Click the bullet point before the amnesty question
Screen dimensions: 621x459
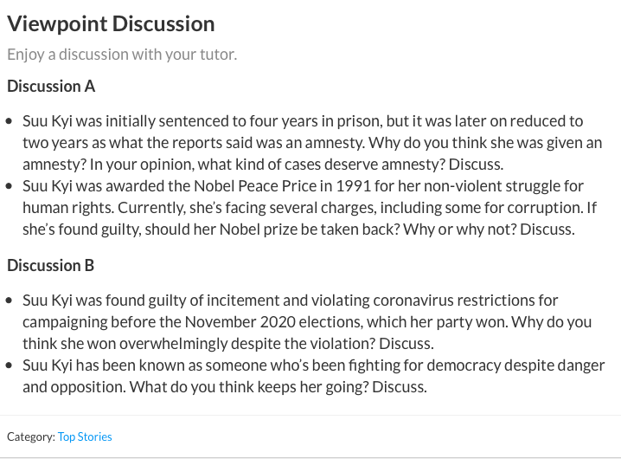[x=10, y=121]
